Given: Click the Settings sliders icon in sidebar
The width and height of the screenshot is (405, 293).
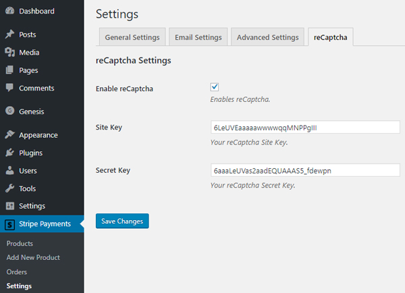Looking at the screenshot, I should pyautogui.click(x=10, y=206).
